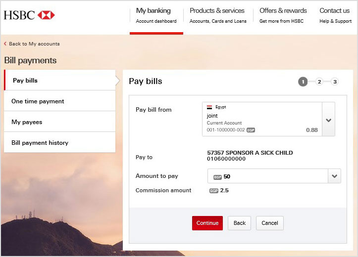Click the EGP badge in the Amount to pay field
The image size is (358, 257).
point(218,176)
